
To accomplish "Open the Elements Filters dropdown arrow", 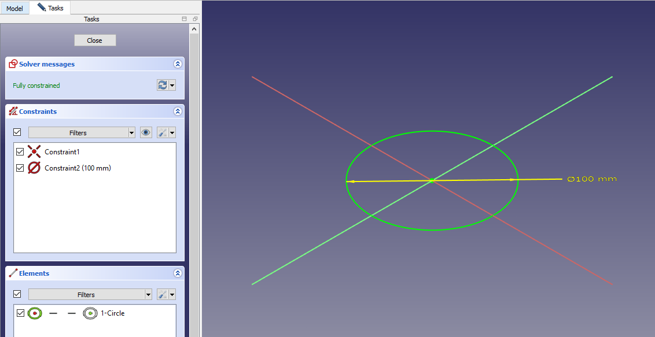I will click(148, 294).
